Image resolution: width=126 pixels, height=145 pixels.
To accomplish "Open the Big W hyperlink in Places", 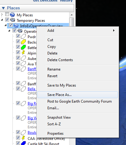I will [x=32, y=118].
